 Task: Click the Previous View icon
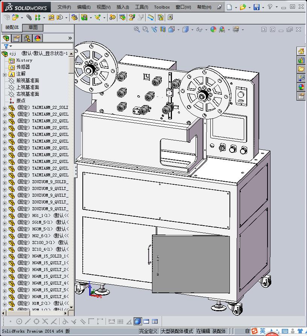pos(154,29)
